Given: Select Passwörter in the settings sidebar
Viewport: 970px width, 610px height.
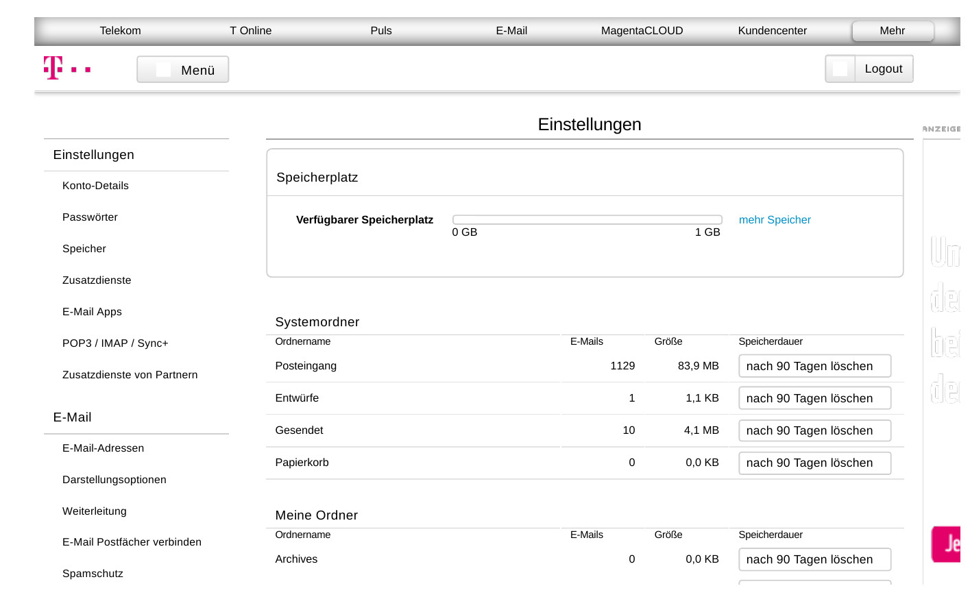Looking at the screenshot, I should pos(90,217).
